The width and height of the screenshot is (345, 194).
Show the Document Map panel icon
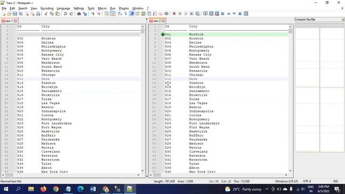143,13
